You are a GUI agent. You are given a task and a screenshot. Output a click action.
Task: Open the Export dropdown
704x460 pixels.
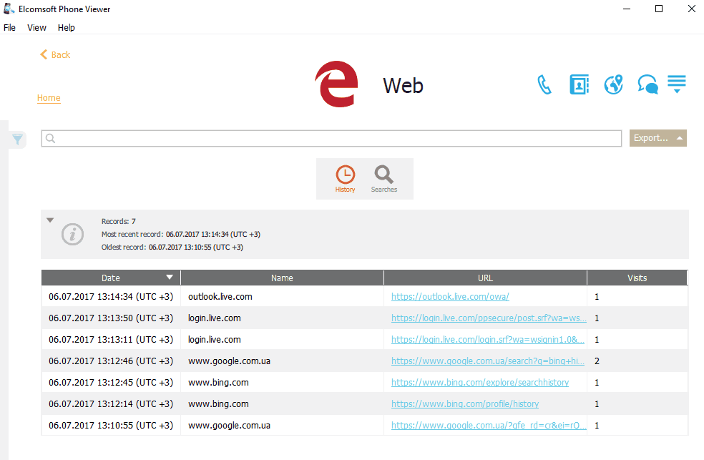657,138
